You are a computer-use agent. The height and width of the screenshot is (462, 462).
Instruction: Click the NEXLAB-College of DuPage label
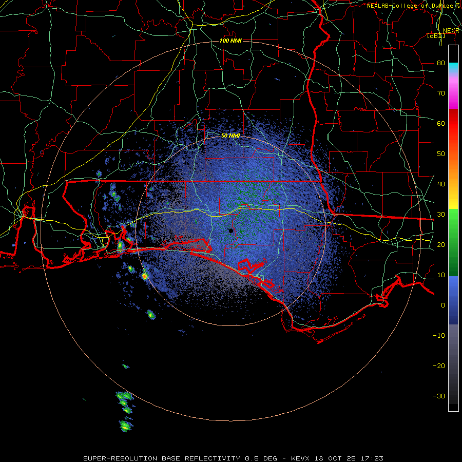tap(414, 6)
